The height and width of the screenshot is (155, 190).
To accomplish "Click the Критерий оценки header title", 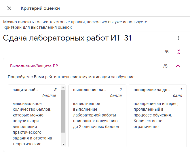I will [x=40, y=8].
